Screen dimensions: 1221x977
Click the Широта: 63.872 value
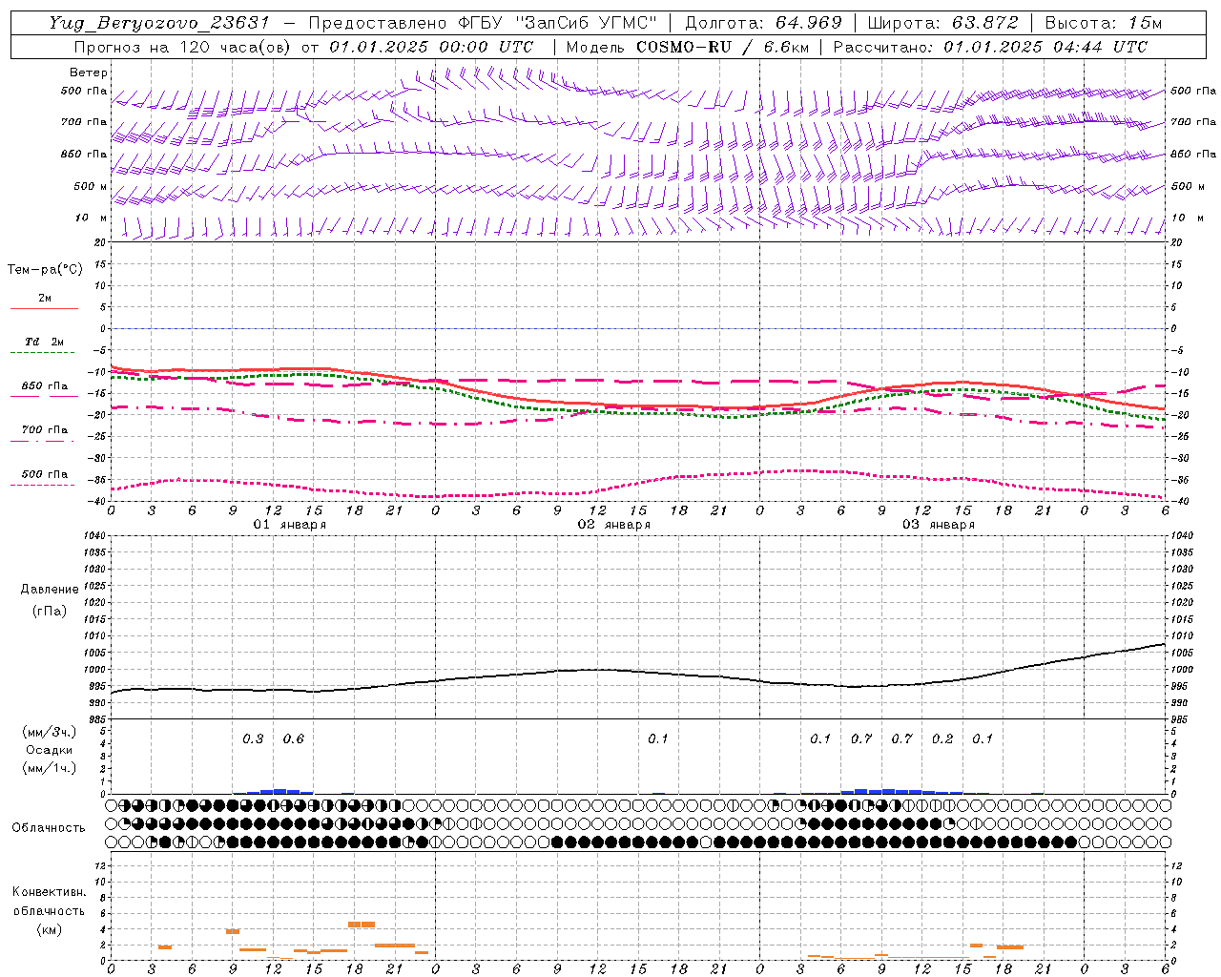click(x=942, y=23)
